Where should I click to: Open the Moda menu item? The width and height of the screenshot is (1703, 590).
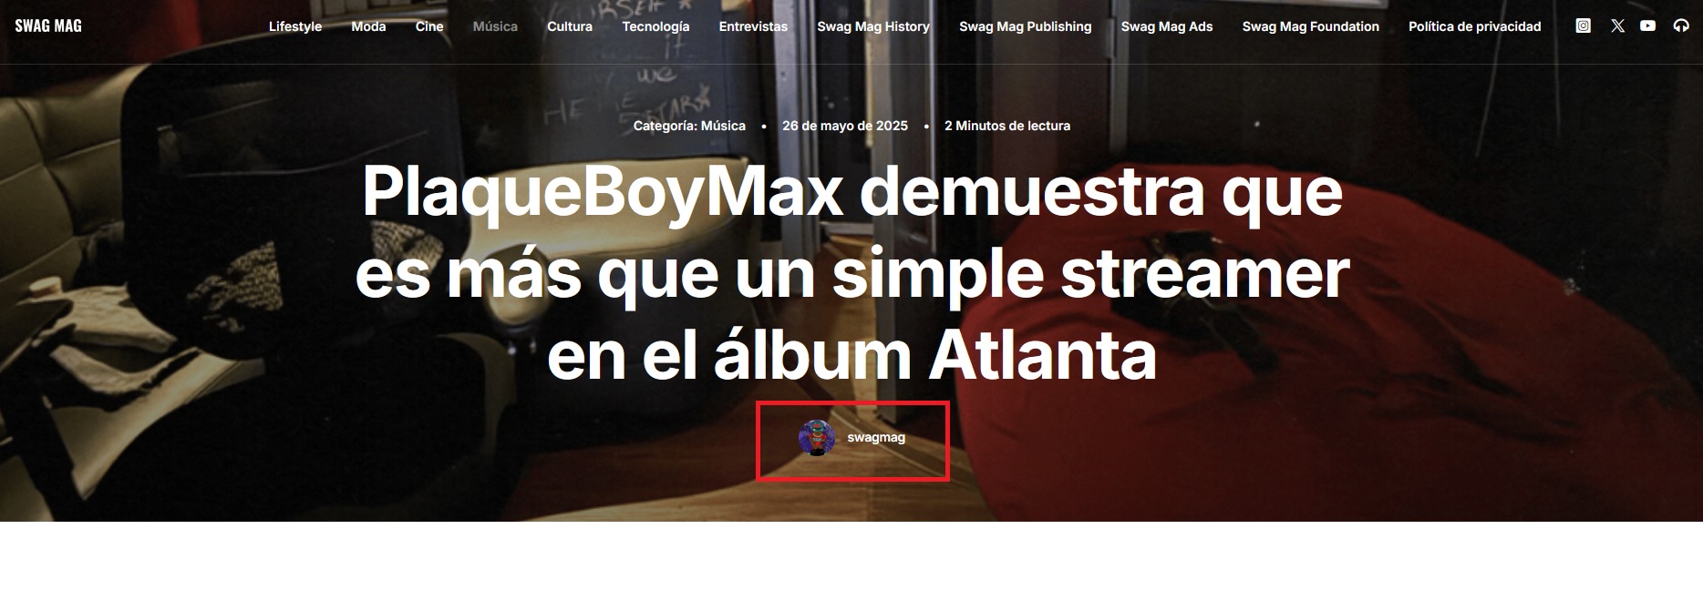[x=368, y=26]
